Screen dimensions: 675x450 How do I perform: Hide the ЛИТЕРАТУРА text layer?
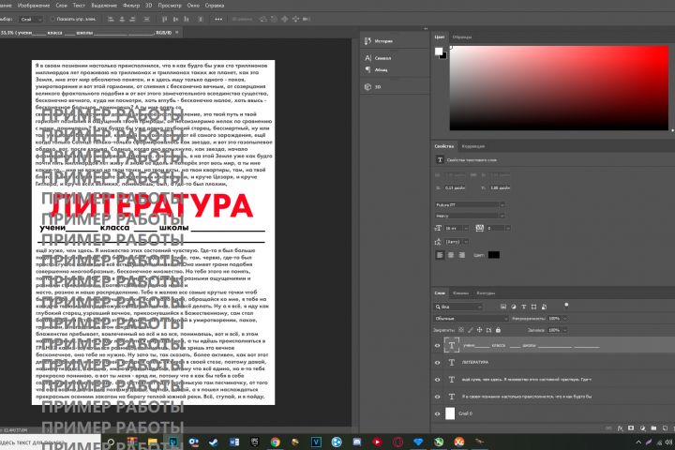tap(438, 361)
